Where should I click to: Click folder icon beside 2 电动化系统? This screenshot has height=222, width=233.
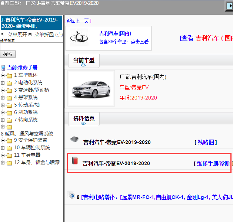[x=9, y=83]
